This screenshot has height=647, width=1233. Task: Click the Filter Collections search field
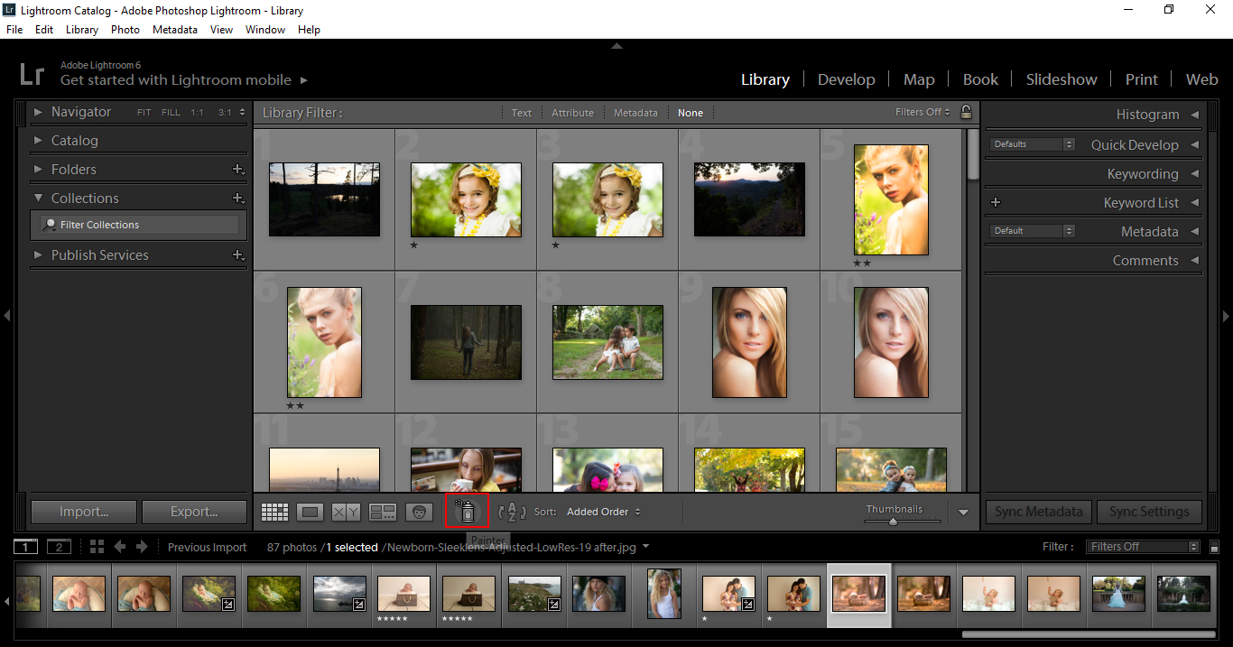click(x=139, y=225)
